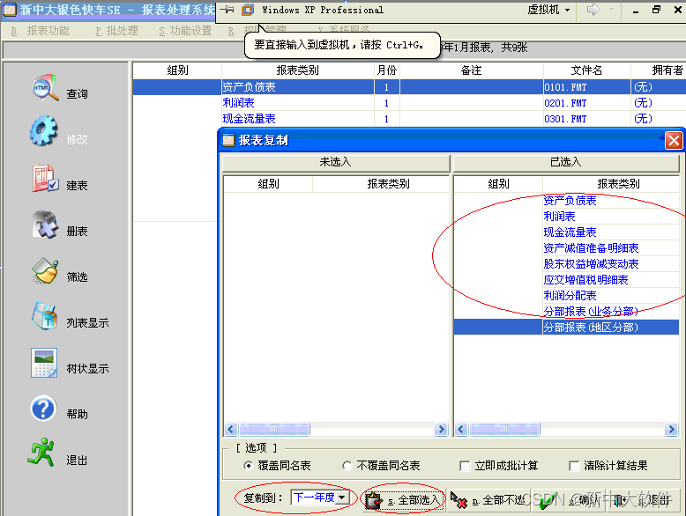Open the 批处理 menu

(x=116, y=31)
